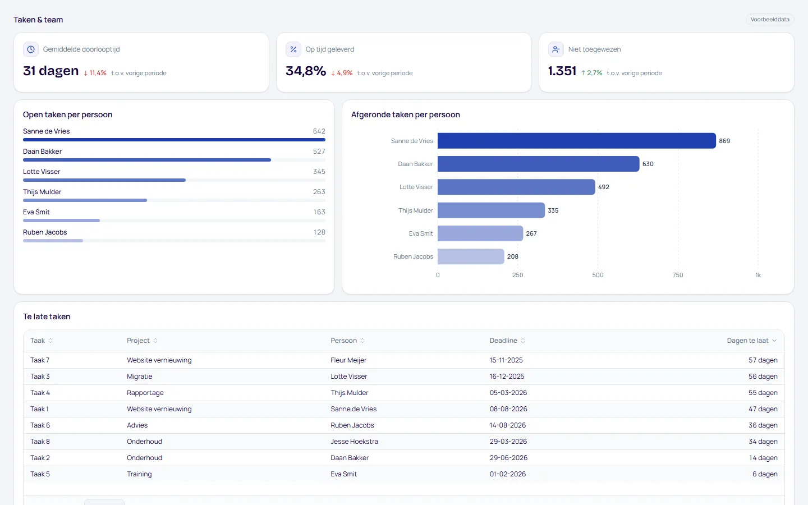Sort table by Project column arrows
Screen dimensions: 808x505
click(155, 341)
